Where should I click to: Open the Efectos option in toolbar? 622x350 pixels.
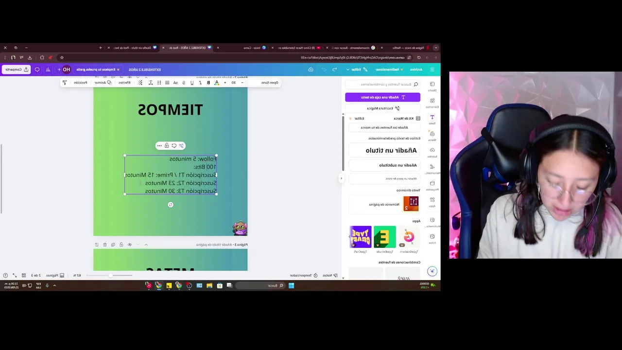click(x=125, y=83)
